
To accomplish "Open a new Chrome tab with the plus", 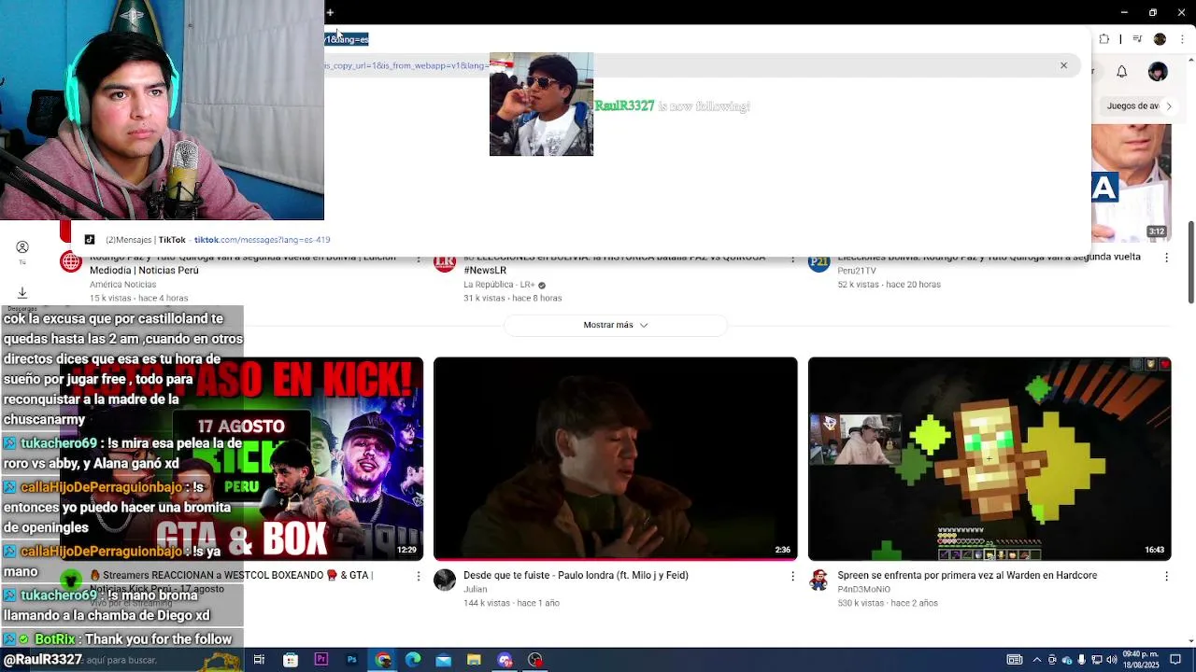I will [x=330, y=12].
